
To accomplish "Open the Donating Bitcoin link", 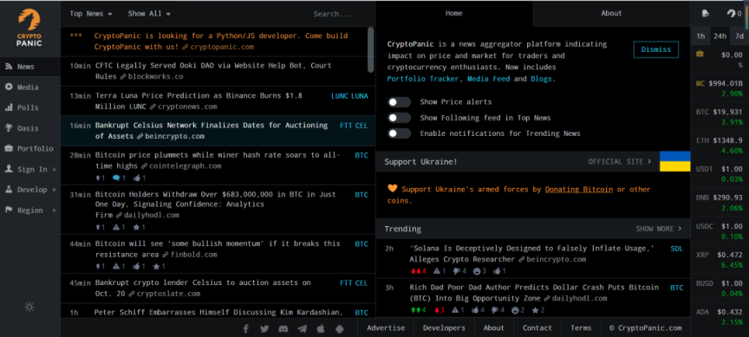I will tap(579, 190).
